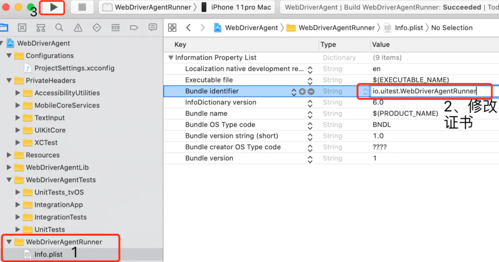This screenshot has height=262, width=499.
Task: Open key stepper for Bundle creator OS Type
Action: pyautogui.click(x=310, y=148)
